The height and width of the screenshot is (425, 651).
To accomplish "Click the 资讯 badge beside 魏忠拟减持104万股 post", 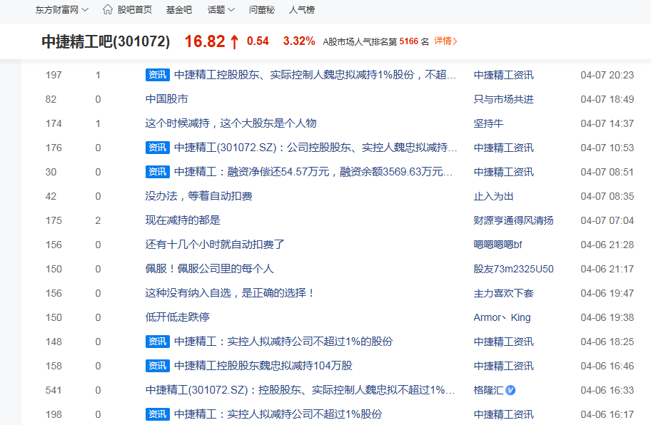I will coord(157,366).
